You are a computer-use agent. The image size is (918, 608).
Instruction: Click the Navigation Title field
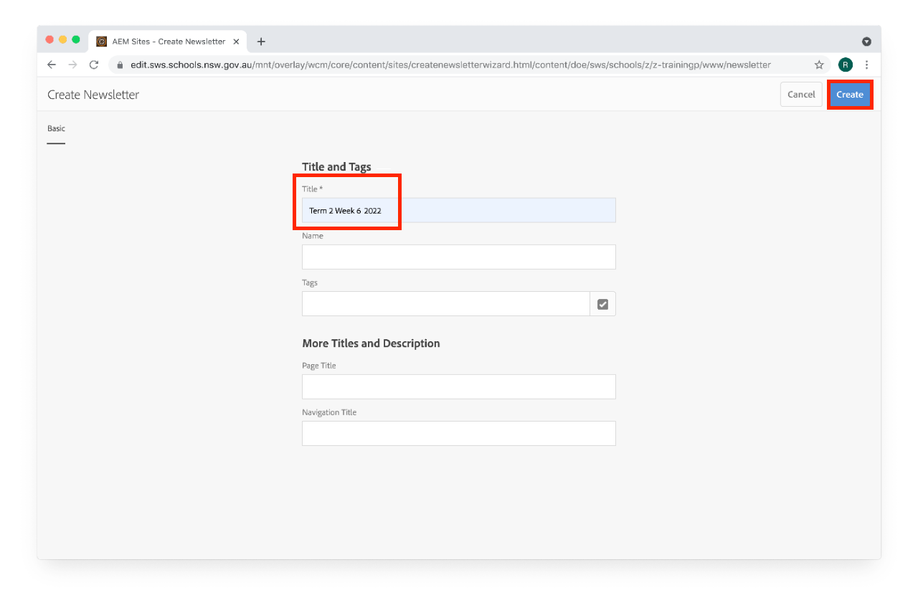coord(459,434)
